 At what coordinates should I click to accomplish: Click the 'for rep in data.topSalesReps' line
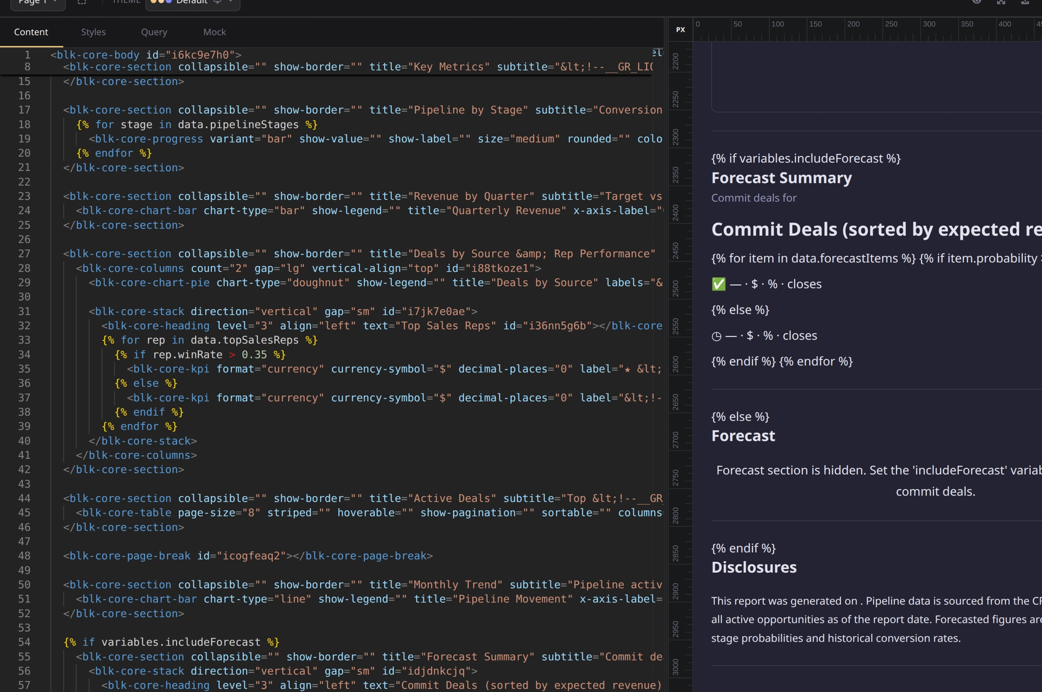click(210, 340)
